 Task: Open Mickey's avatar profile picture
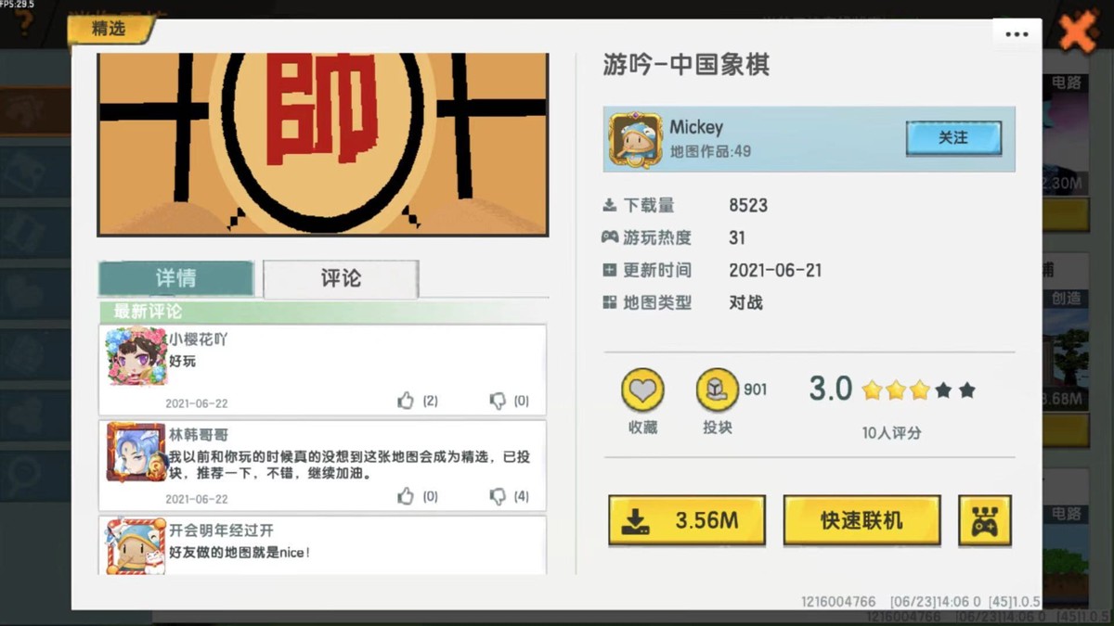click(x=635, y=140)
